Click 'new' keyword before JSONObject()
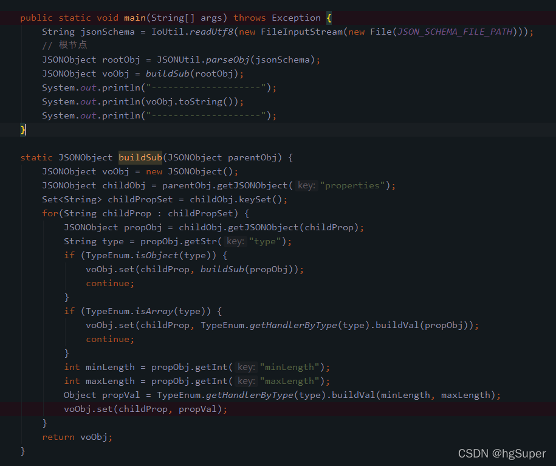The image size is (556, 466). click(154, 172)
